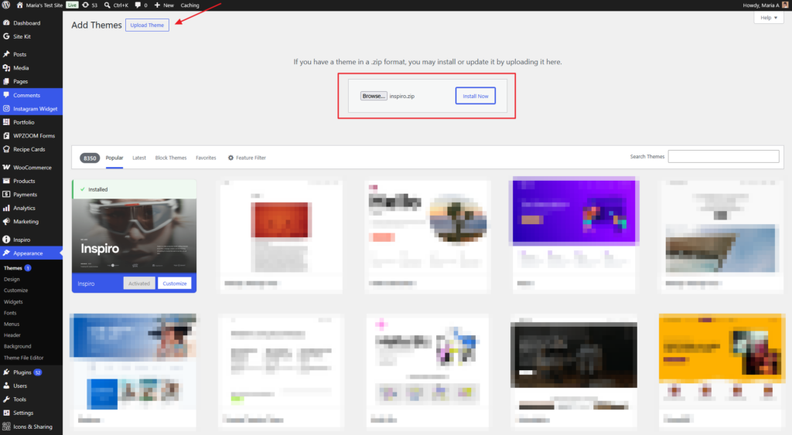Image resolution: width=792 pixels, height=435 pixels.
Task: Switch to the Favorites tab
Action: [x=206, y=158]
